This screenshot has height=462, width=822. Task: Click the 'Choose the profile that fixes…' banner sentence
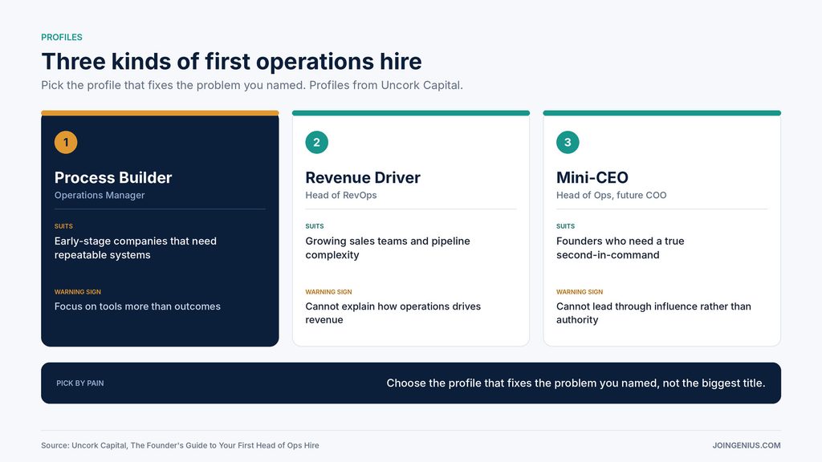pos(576,383)
